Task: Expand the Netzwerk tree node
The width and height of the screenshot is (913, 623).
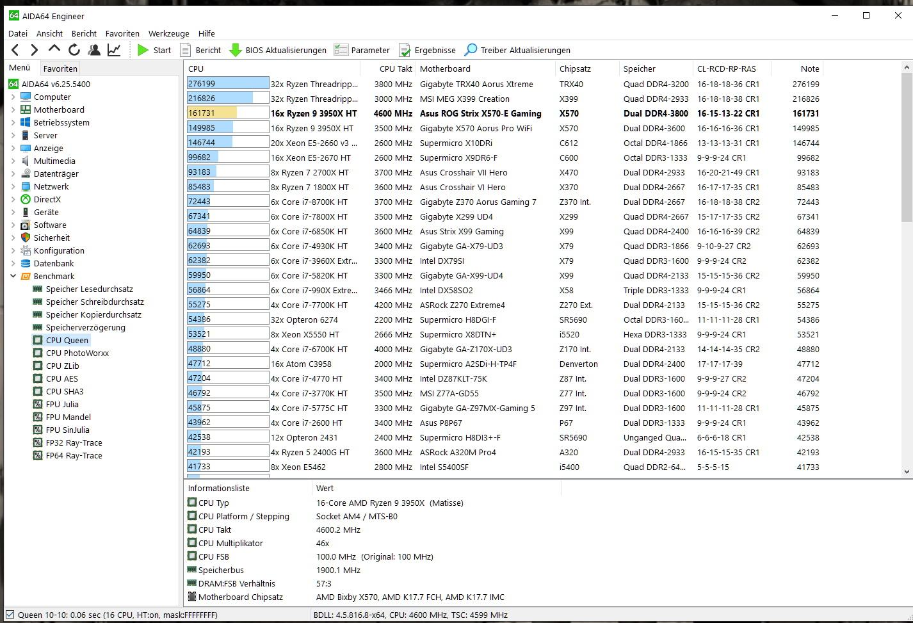Action: tap(13, 186)
